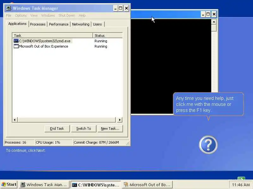The image size is (253, 189).
Task: Click the 11:46 AM taskbar clock
Action: [241, 185]
